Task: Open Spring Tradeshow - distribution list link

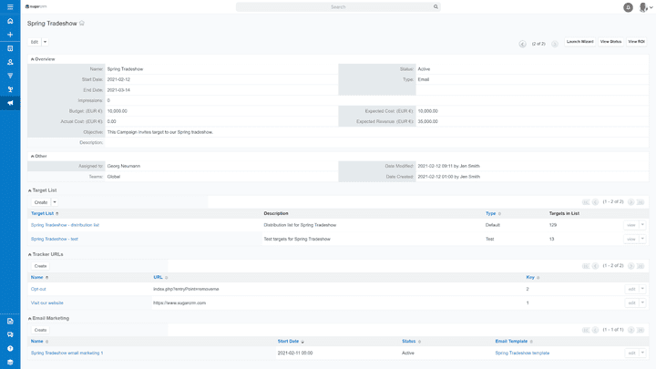Action: click(65, 225)
